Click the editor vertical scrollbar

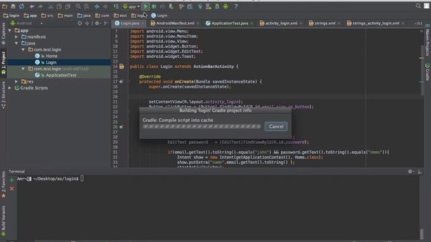click(x=422, y=70)
